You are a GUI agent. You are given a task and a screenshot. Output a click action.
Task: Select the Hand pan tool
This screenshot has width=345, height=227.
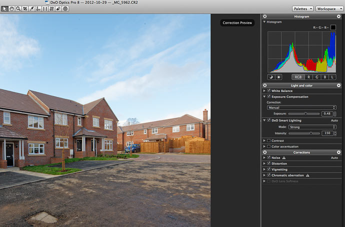coord(11,9)
